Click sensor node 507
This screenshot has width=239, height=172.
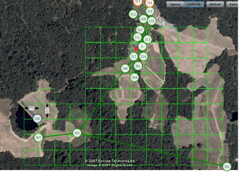click(38, 138)
